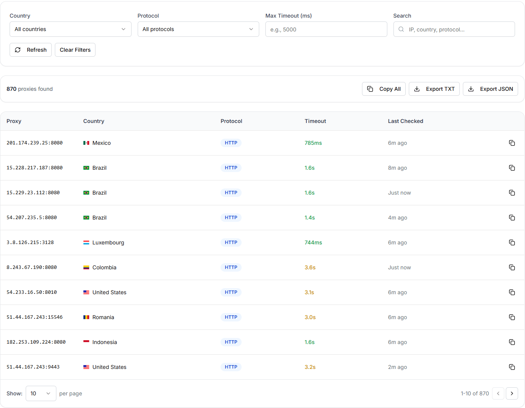The width and height of the screenshot is (525, 408).
Task: Go to previous page of proxies
Action: point(498,393)
